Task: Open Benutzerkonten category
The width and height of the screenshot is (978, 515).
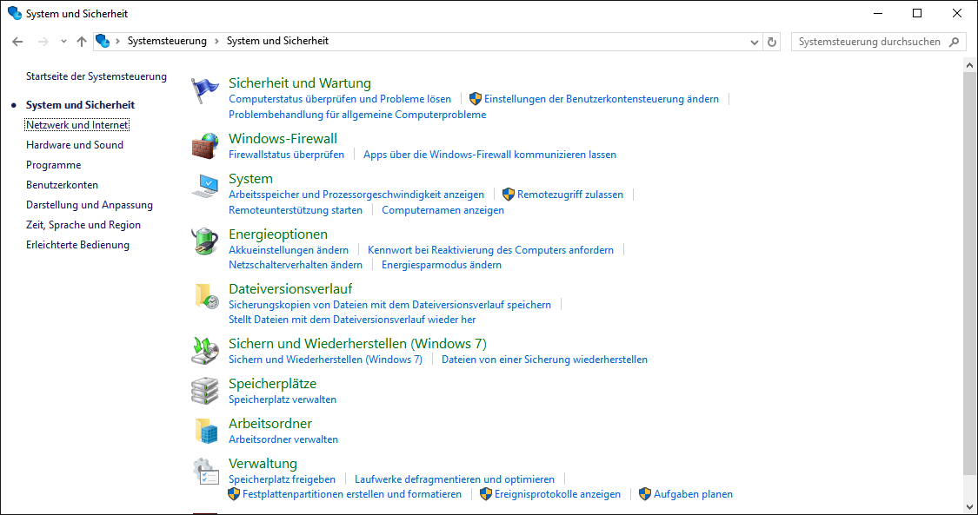Action: point(63,185)
